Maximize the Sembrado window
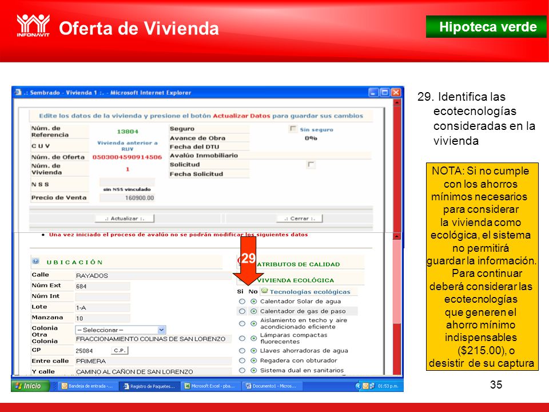 [x=385, y=93]
